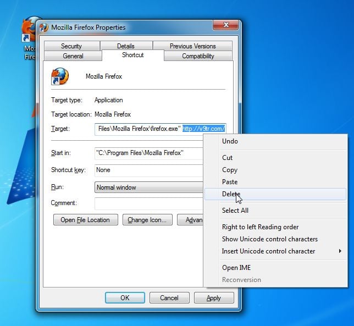Click the Apply button
The width and height of the screenshot is (354, 326).
click(x=214, y=298)
